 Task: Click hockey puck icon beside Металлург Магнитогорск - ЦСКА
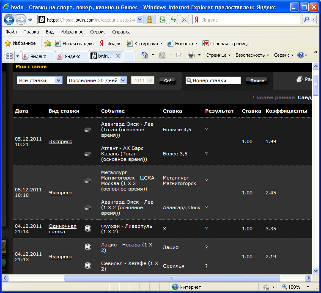88,180
